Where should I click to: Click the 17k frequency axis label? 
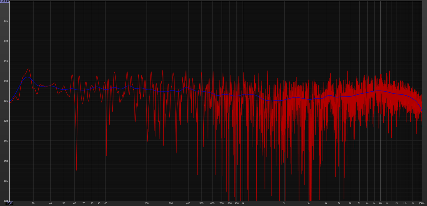pos(412,203)
